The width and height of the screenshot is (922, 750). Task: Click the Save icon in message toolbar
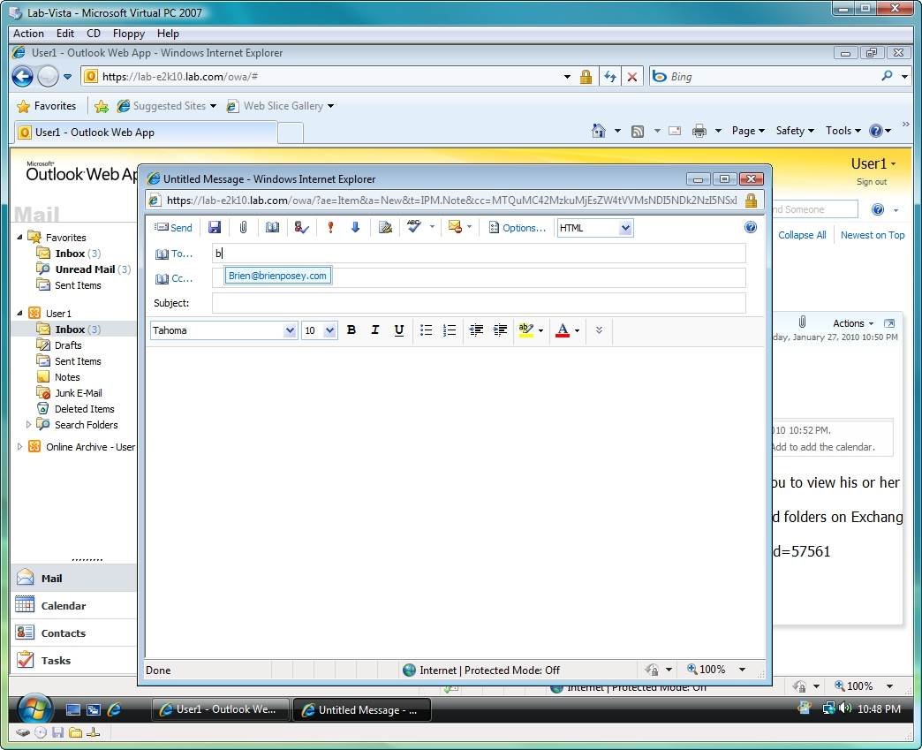coord(215,228)
